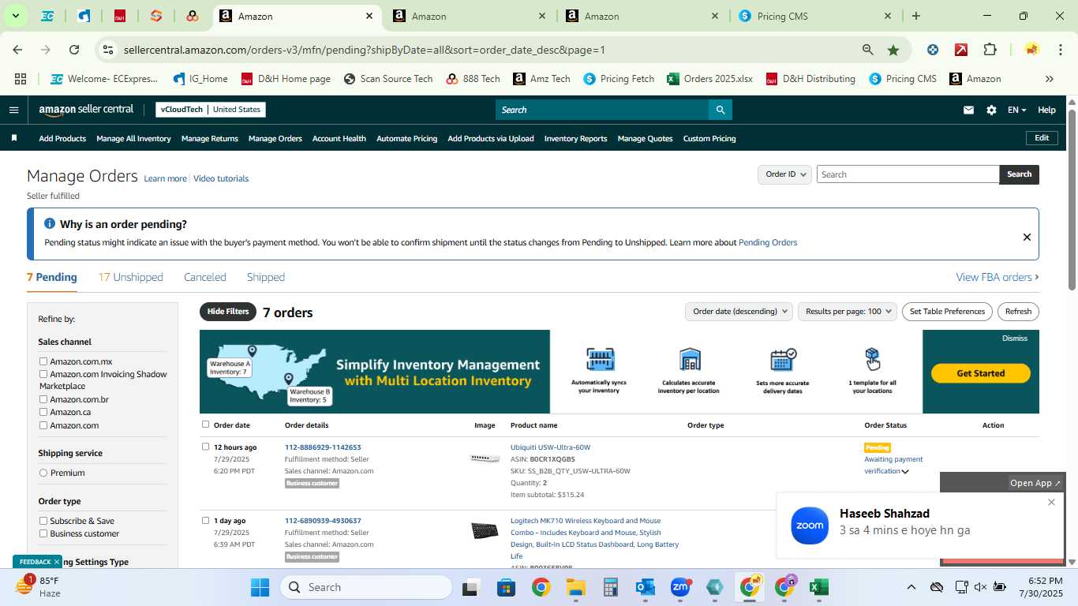
Task: Click the yellow Get Started button
Action: pos(981,373)
